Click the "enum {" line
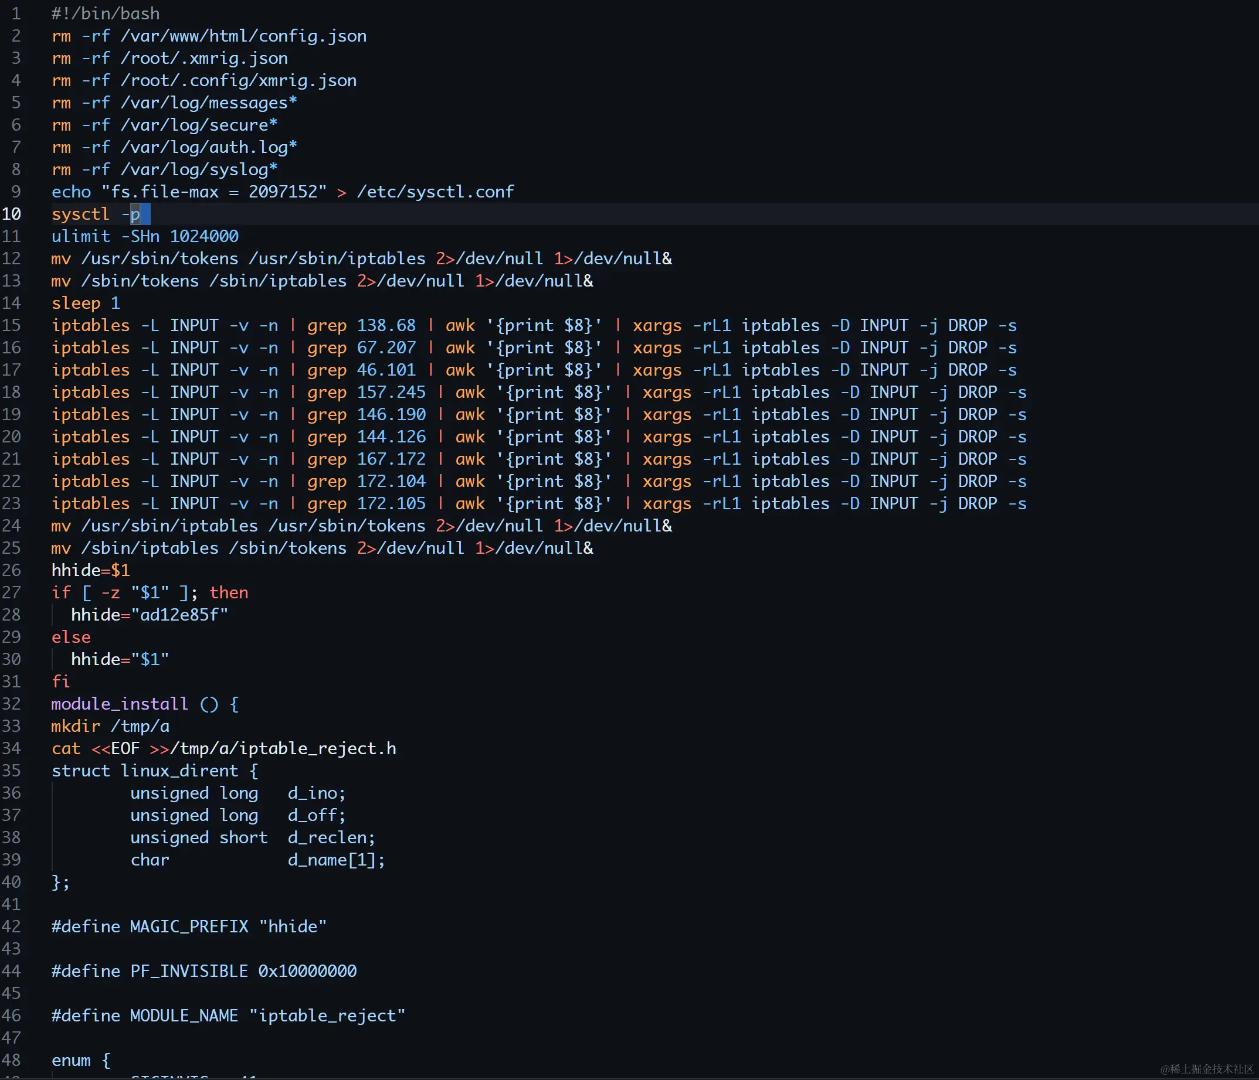 coord(81,1061)
